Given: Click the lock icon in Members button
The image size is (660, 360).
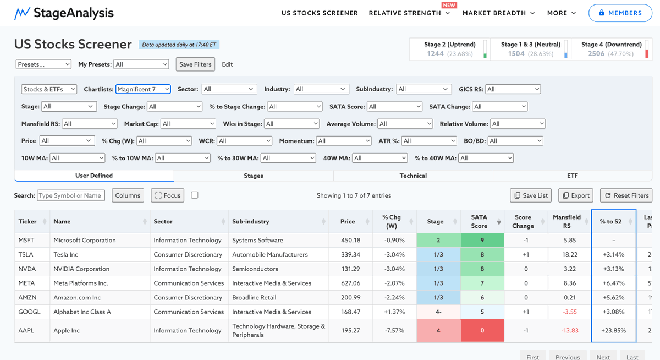Looking at the screenshot, I should (x=602, y=13).
